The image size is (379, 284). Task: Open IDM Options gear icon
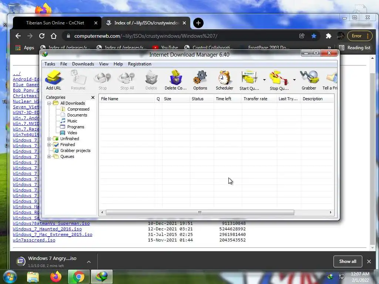(200, 80)
